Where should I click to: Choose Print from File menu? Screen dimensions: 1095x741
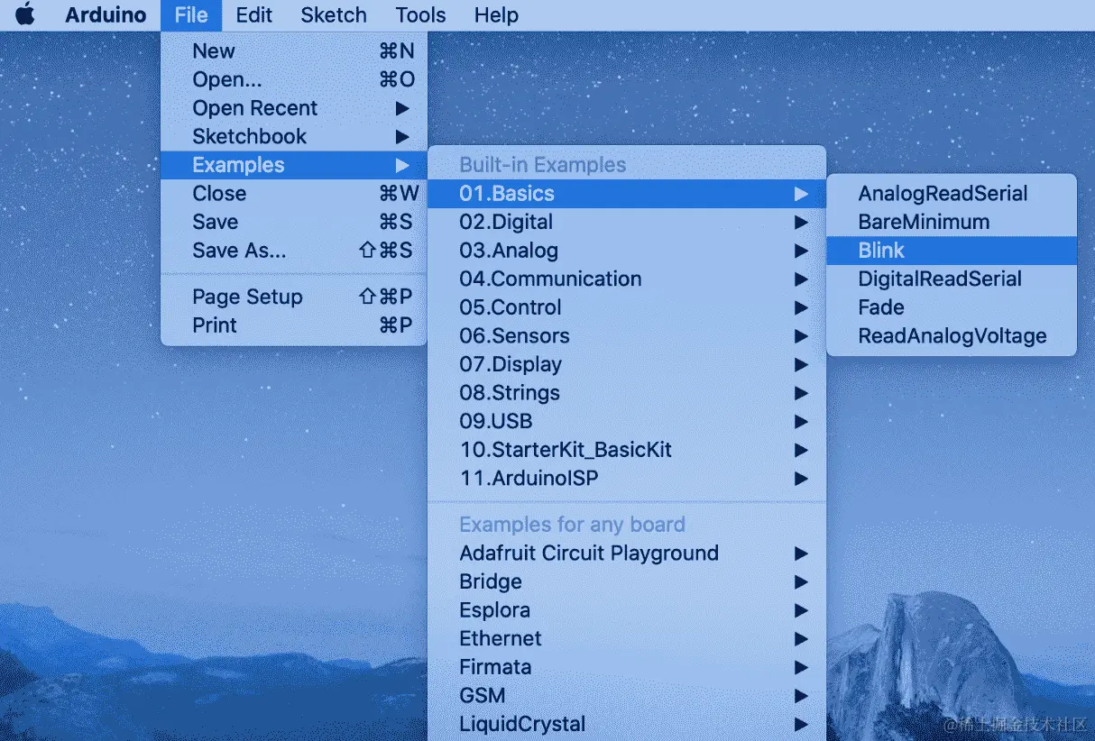point(294,325)
